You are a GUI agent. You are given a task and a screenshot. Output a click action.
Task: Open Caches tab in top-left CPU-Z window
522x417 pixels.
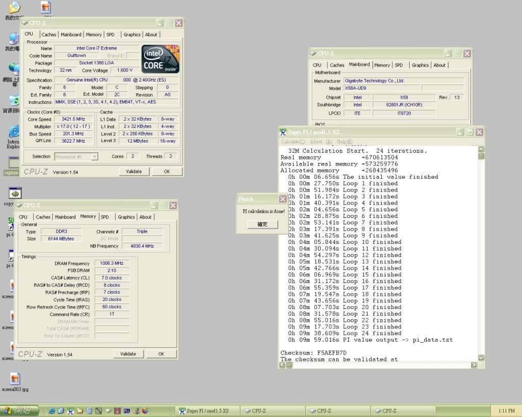click(x=48, y=35)
